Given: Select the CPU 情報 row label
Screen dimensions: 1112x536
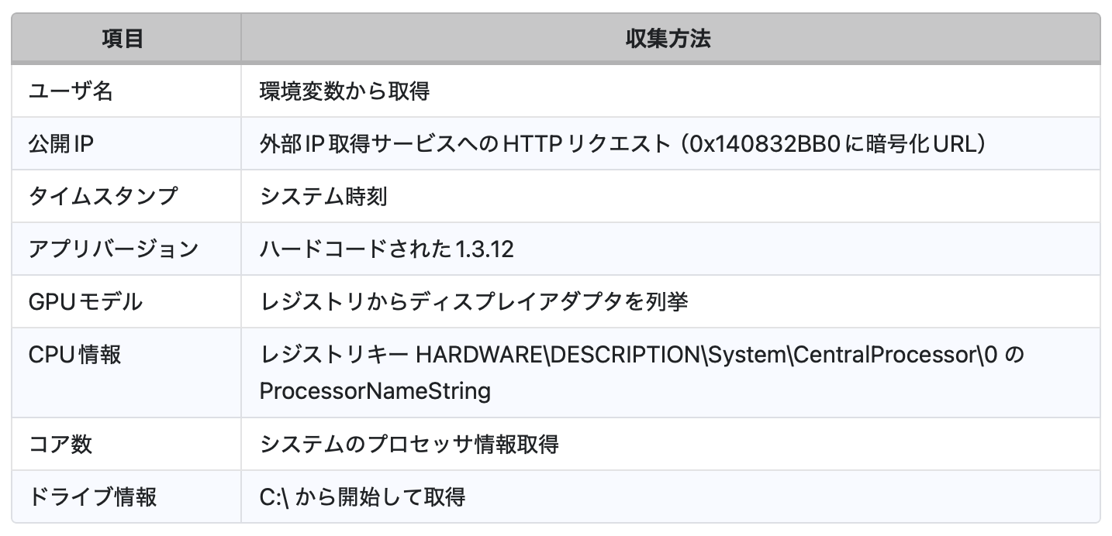Looking at the screenshot, I should (74, 355).
